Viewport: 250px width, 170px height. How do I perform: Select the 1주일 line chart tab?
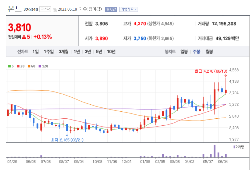click(x=49, y=52)
